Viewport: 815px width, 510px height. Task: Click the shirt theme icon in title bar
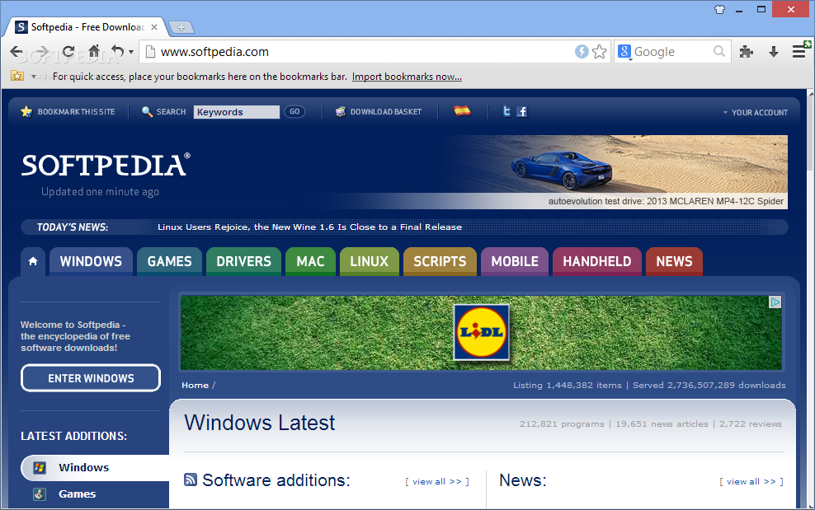[720, 9]
